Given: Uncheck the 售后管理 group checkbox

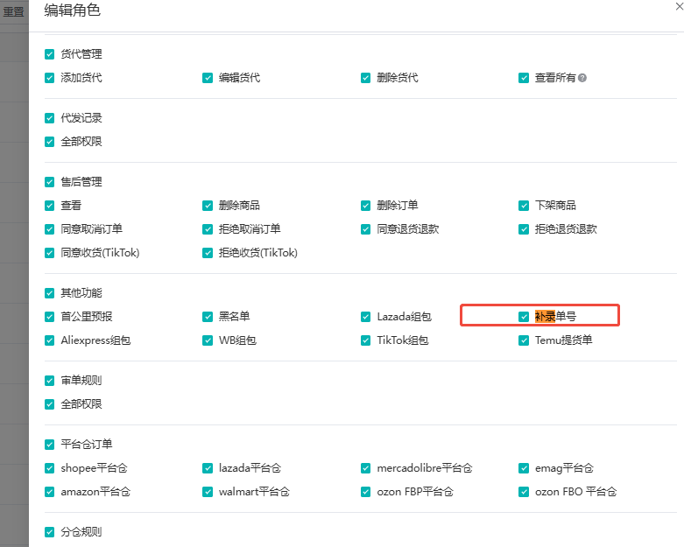Looking at the screenshot, I should [49, 182].
